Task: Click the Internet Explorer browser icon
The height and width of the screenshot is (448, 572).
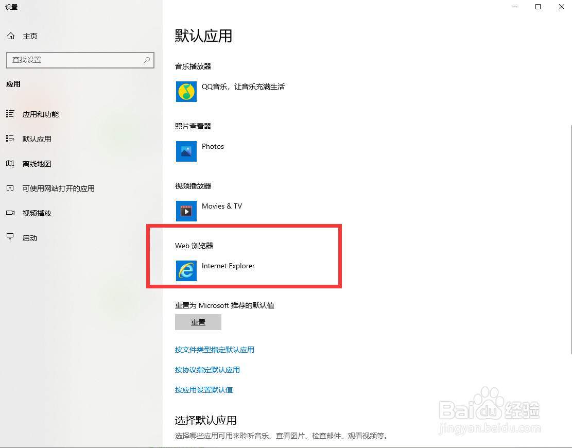Action: click(x=186, y=271)
